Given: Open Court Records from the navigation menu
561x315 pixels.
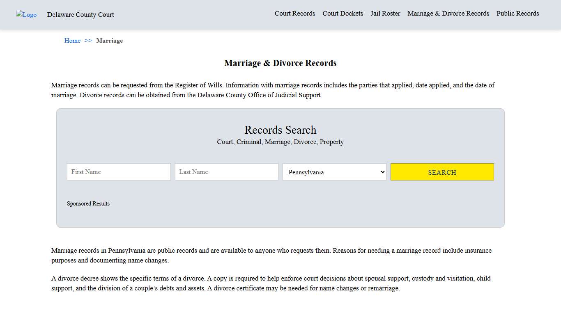Looking at the screenshot, I should 295,13.
